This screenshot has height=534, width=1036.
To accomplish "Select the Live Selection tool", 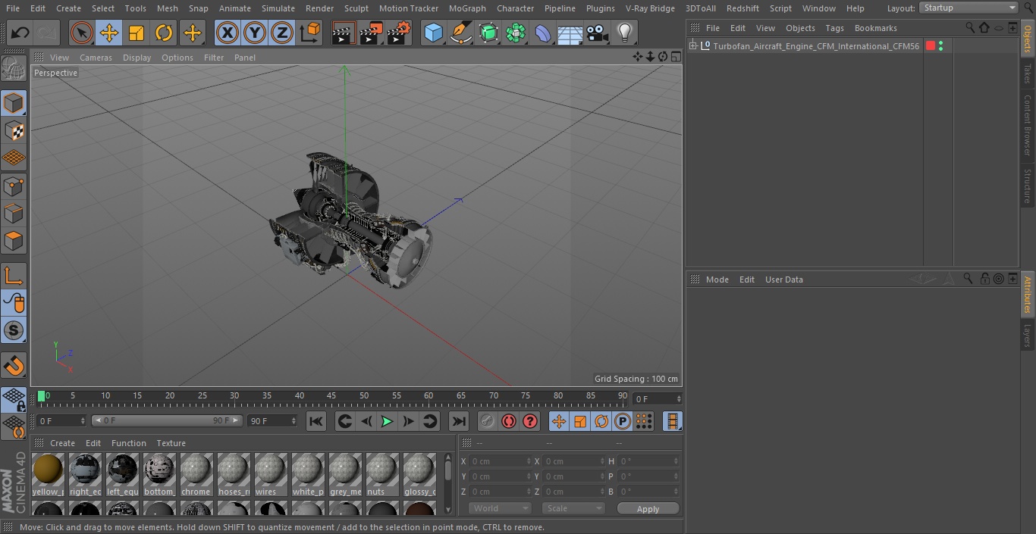I will pyautogui.click(x=81, y=33).
